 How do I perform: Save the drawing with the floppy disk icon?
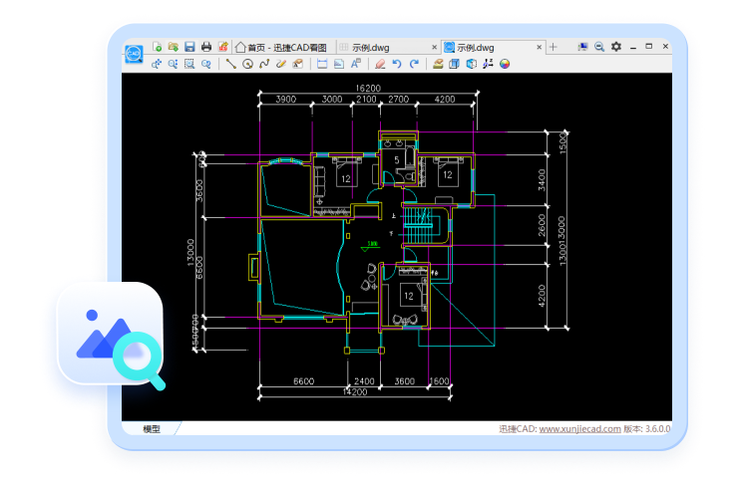pyautogui.click(x=188, y=47)
